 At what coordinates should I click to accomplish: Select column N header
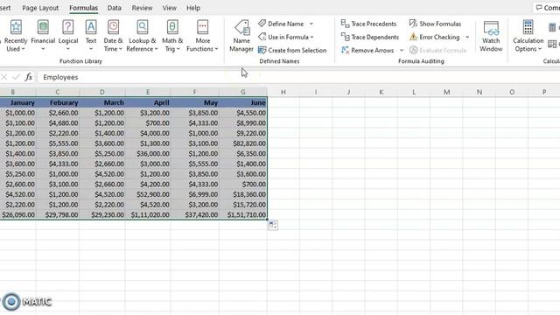[479, 92]
